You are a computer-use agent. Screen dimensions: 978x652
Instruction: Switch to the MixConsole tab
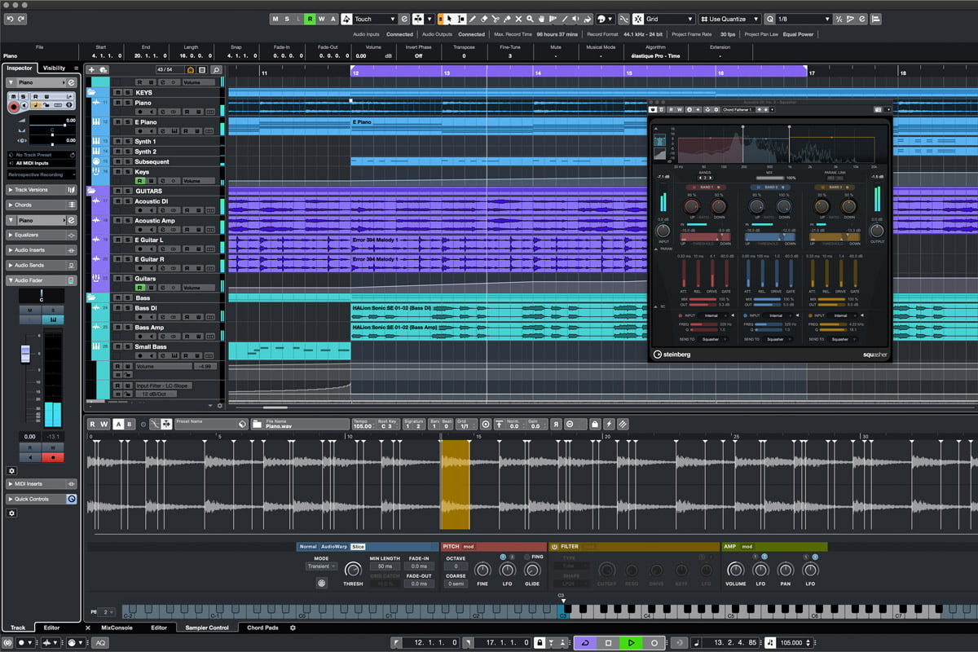tap(116, 628)
